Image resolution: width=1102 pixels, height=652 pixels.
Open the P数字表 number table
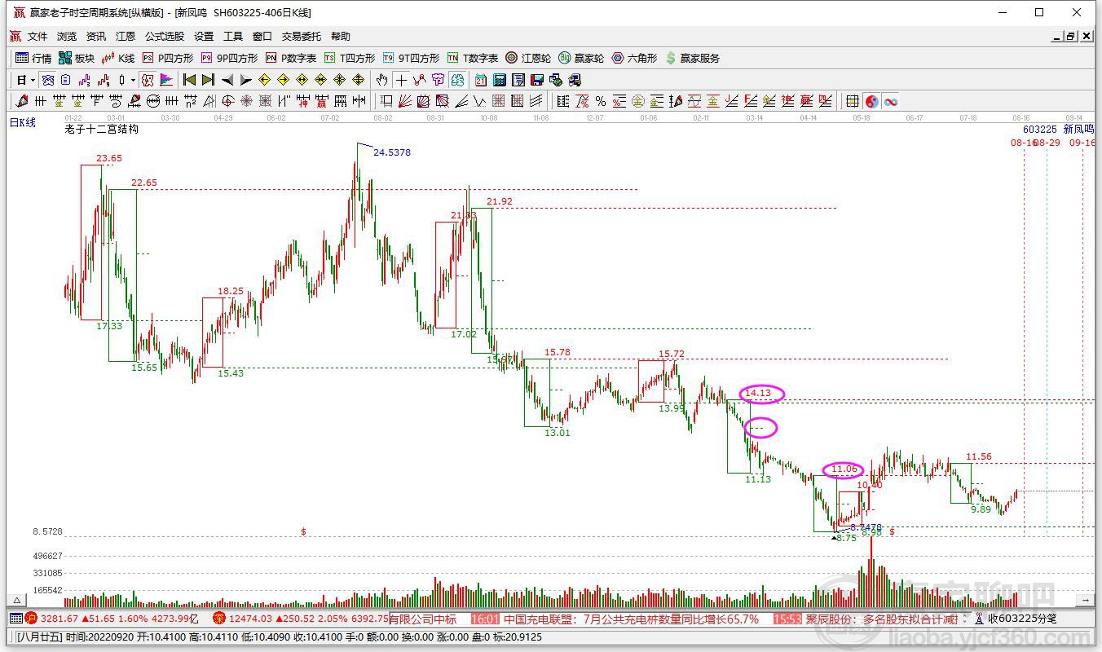coord(291,58)
